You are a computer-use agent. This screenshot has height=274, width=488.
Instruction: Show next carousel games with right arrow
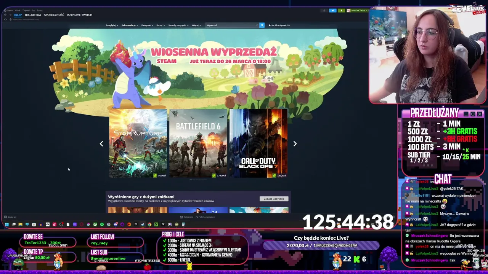295,143
